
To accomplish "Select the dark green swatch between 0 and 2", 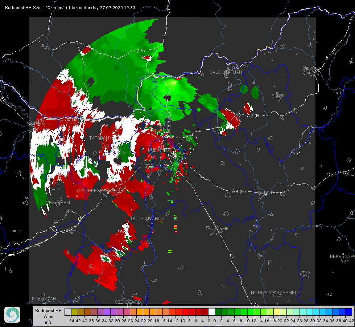I will 218,312.
